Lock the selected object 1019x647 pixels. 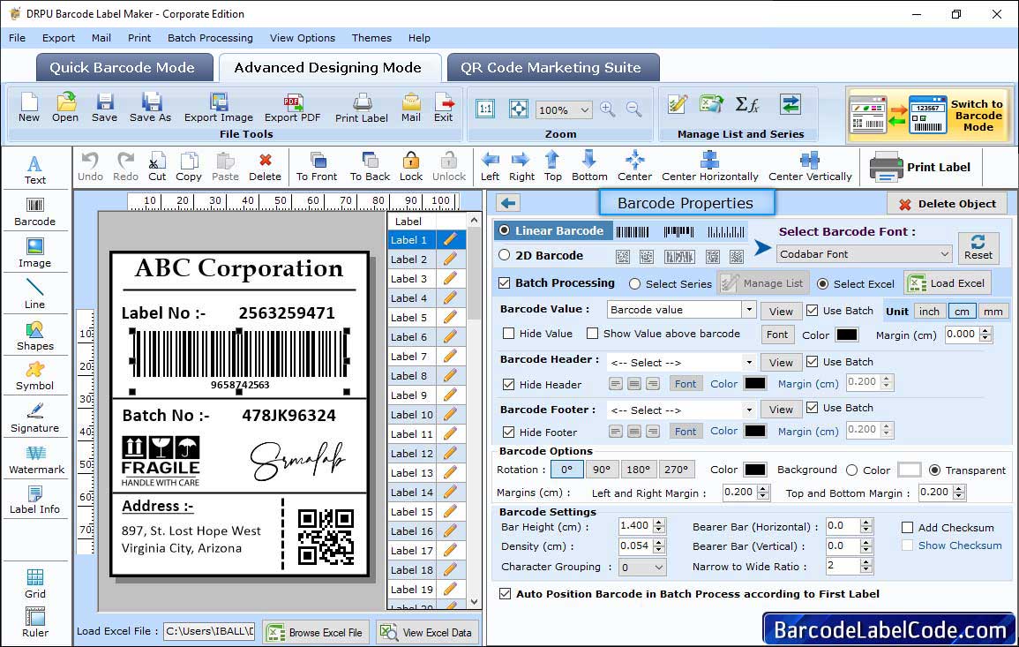(x=411, y=167)
